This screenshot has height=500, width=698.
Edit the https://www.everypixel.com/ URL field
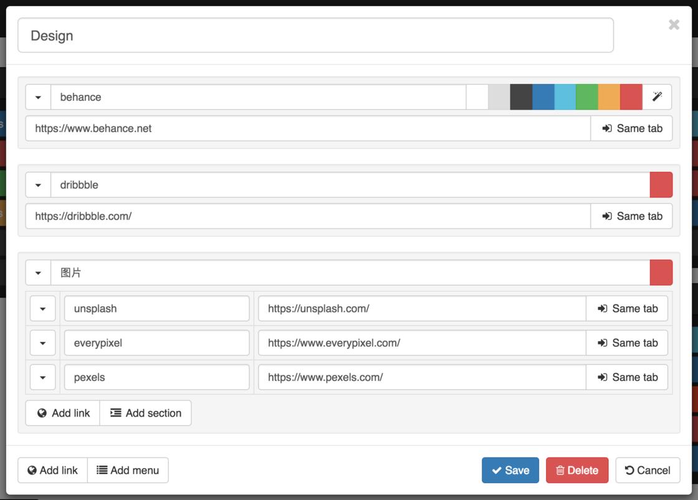point(422,343)
